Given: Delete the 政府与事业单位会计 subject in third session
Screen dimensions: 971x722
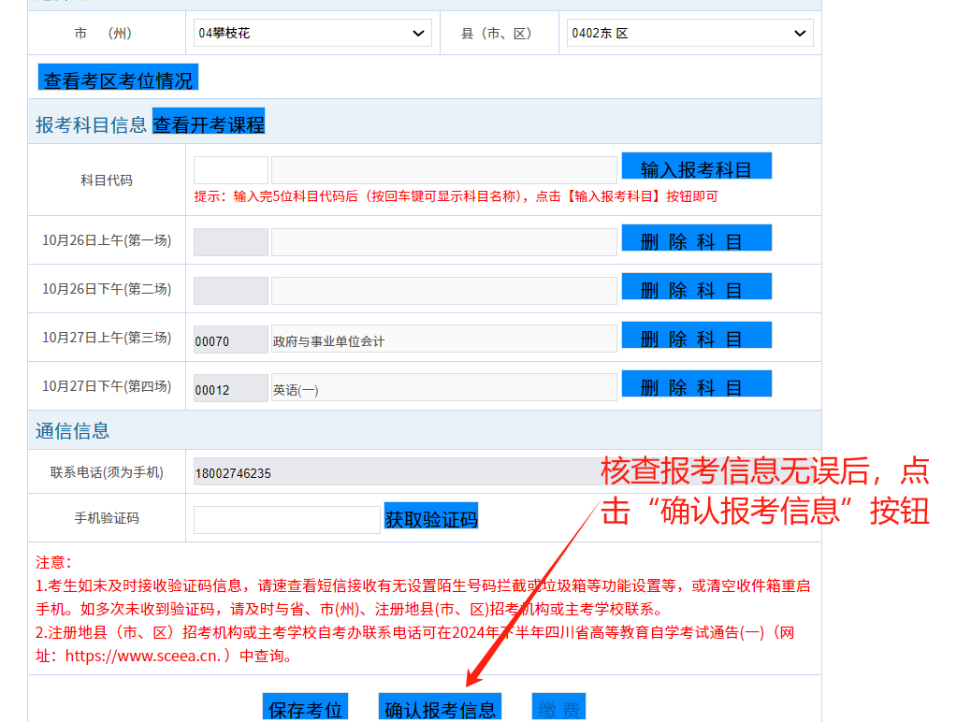Looking at the screenshot, I should [696, 337].
